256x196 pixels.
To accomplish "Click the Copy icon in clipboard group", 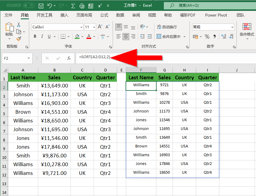I will pyautogui.click(x=19, y=32).
